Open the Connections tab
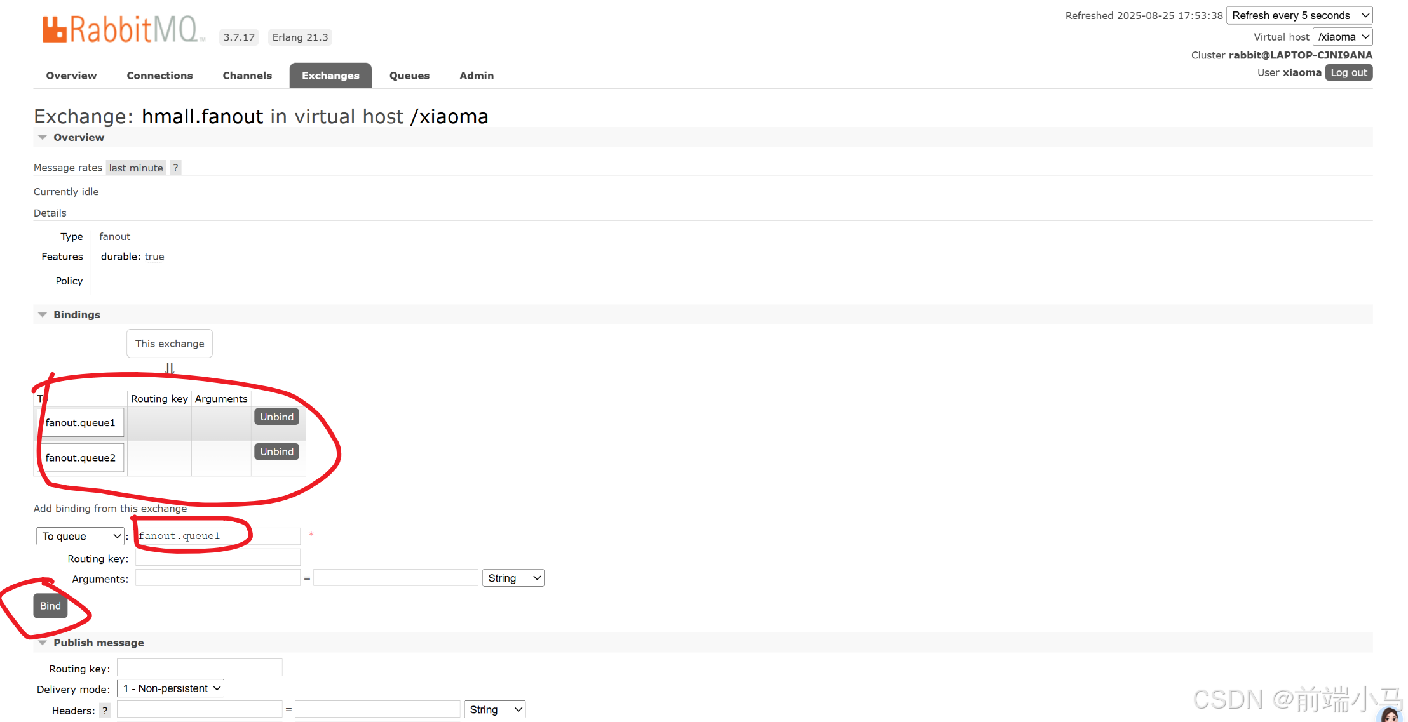1408x722 pixels. tap(159, 76)
